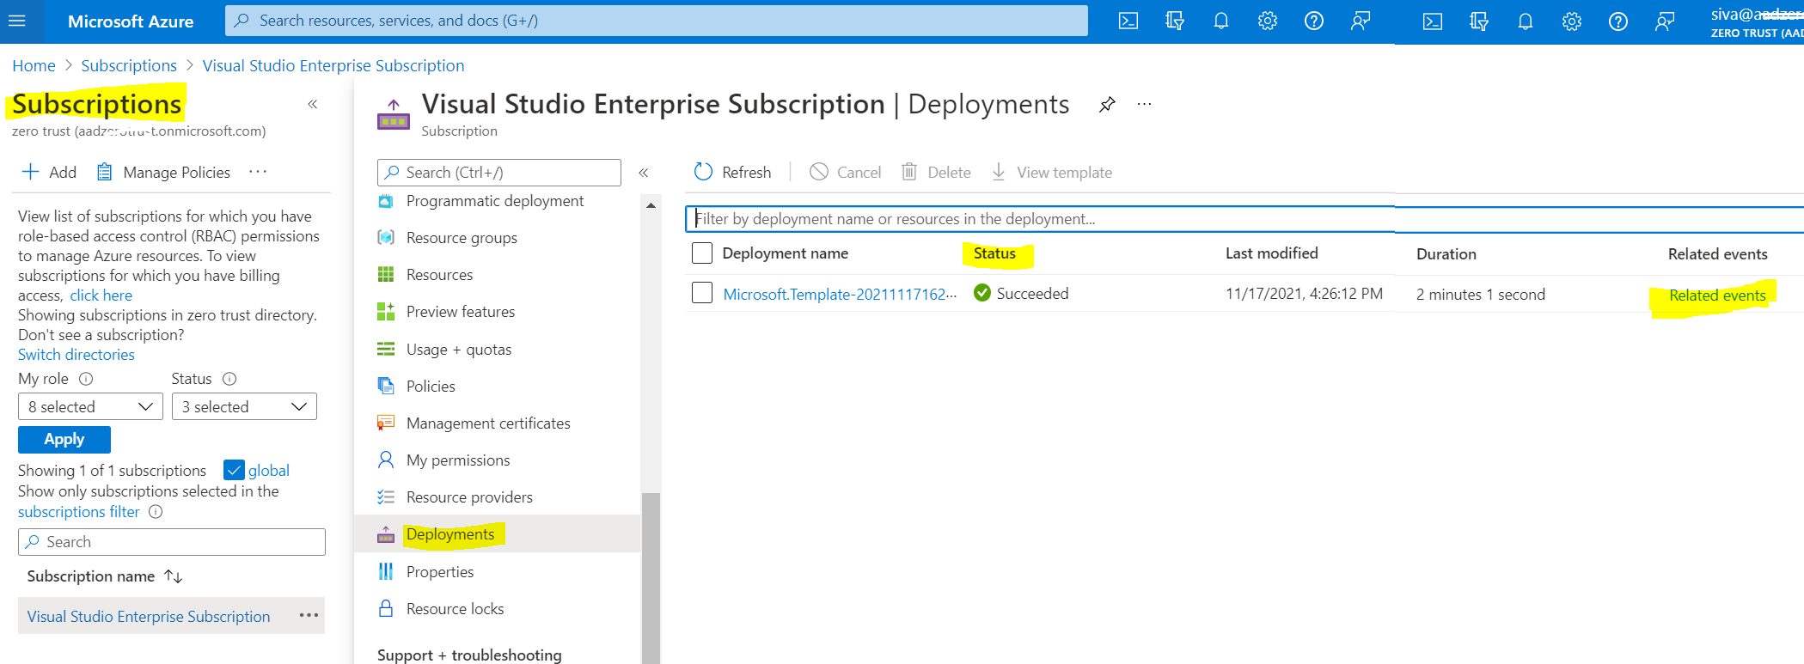
Task: Pin the Deployments blade to dashboard
Action: [x=1107, y=105]
